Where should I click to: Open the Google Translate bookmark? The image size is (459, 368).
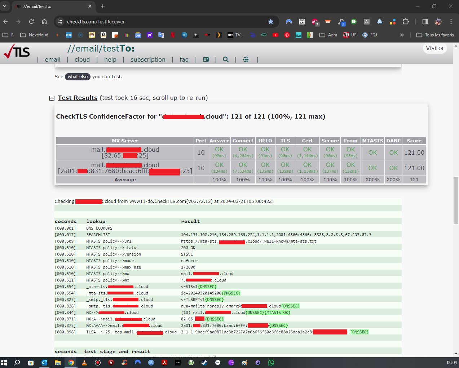(x=161, y=35)
